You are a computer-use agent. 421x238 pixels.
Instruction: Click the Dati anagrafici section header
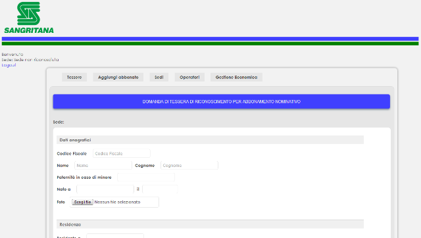click(210, 140)
